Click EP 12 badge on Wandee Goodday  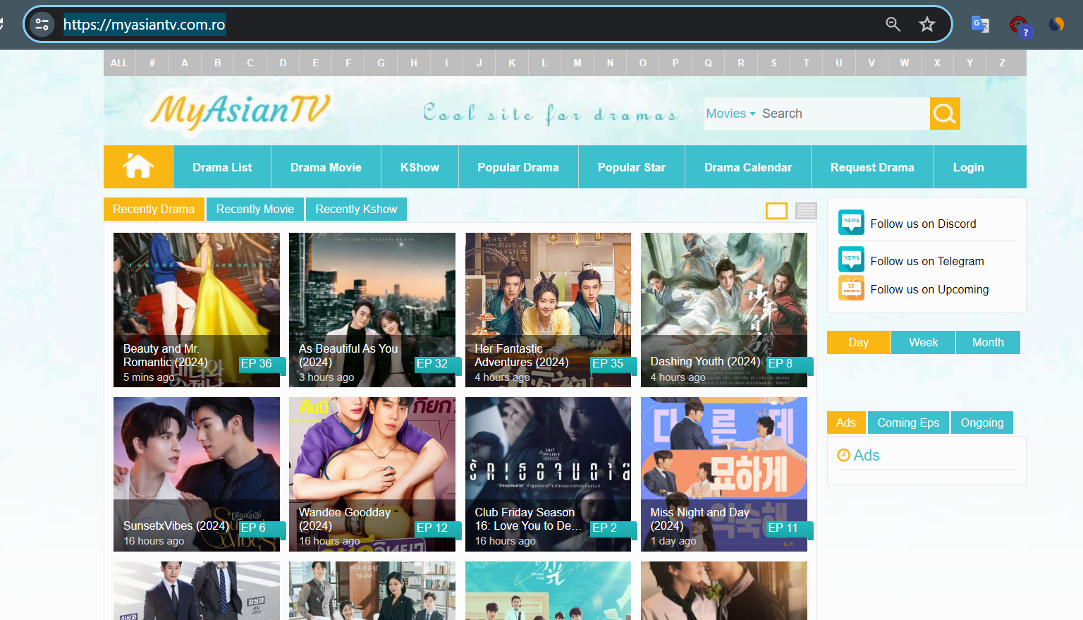click(436, 528)
